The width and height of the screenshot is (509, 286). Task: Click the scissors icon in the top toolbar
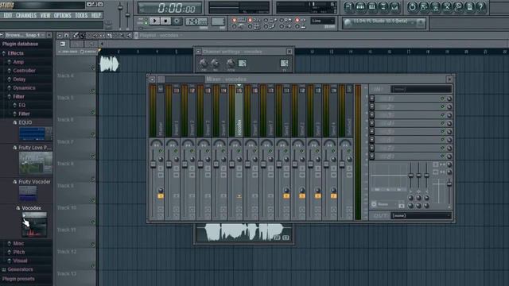pyautogui.click(x=447, y=7)
